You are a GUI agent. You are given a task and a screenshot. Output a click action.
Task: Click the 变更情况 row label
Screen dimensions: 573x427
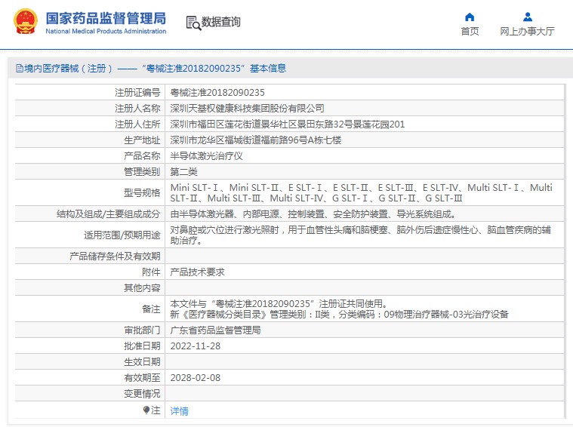[142, 393]
